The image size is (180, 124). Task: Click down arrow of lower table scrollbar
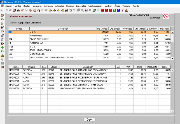(x=172, y=111)
